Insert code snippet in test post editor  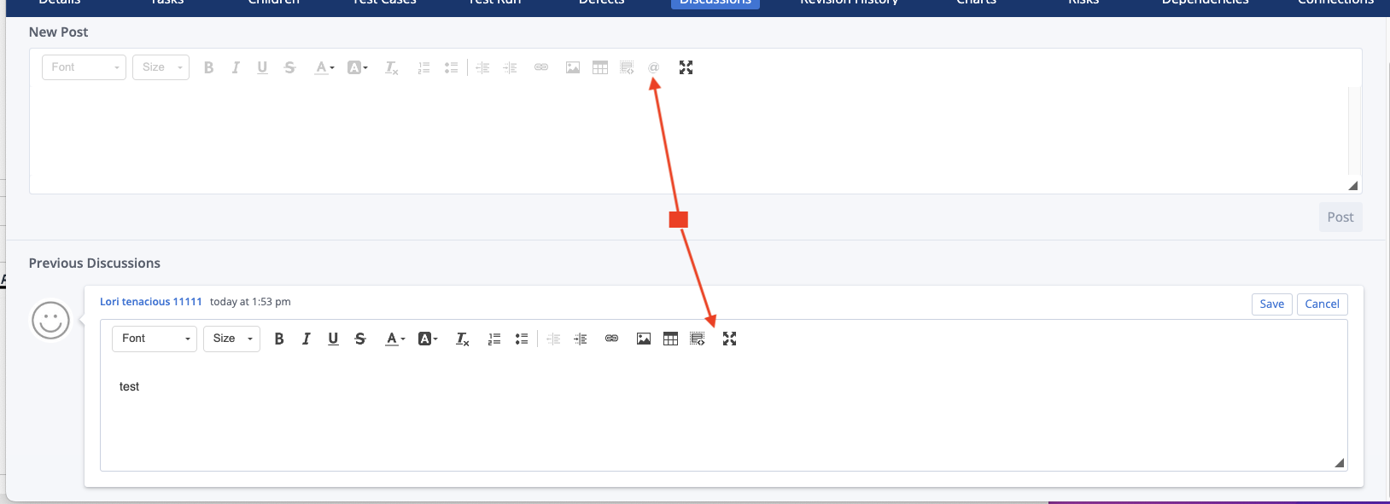click(x=698, y=339)
